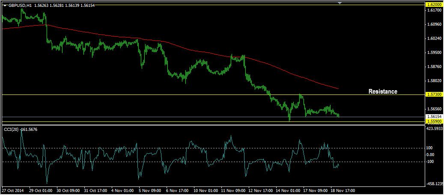Click the 100 level on CCI scale

[430, 148]
